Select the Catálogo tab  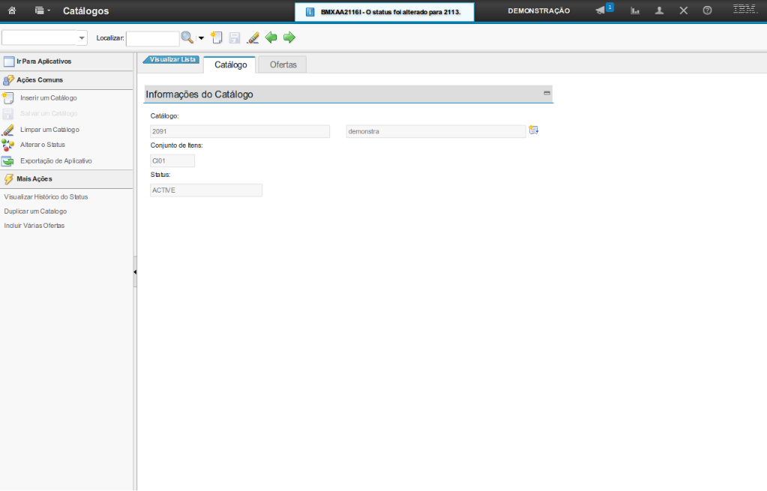tap(230, 65)
